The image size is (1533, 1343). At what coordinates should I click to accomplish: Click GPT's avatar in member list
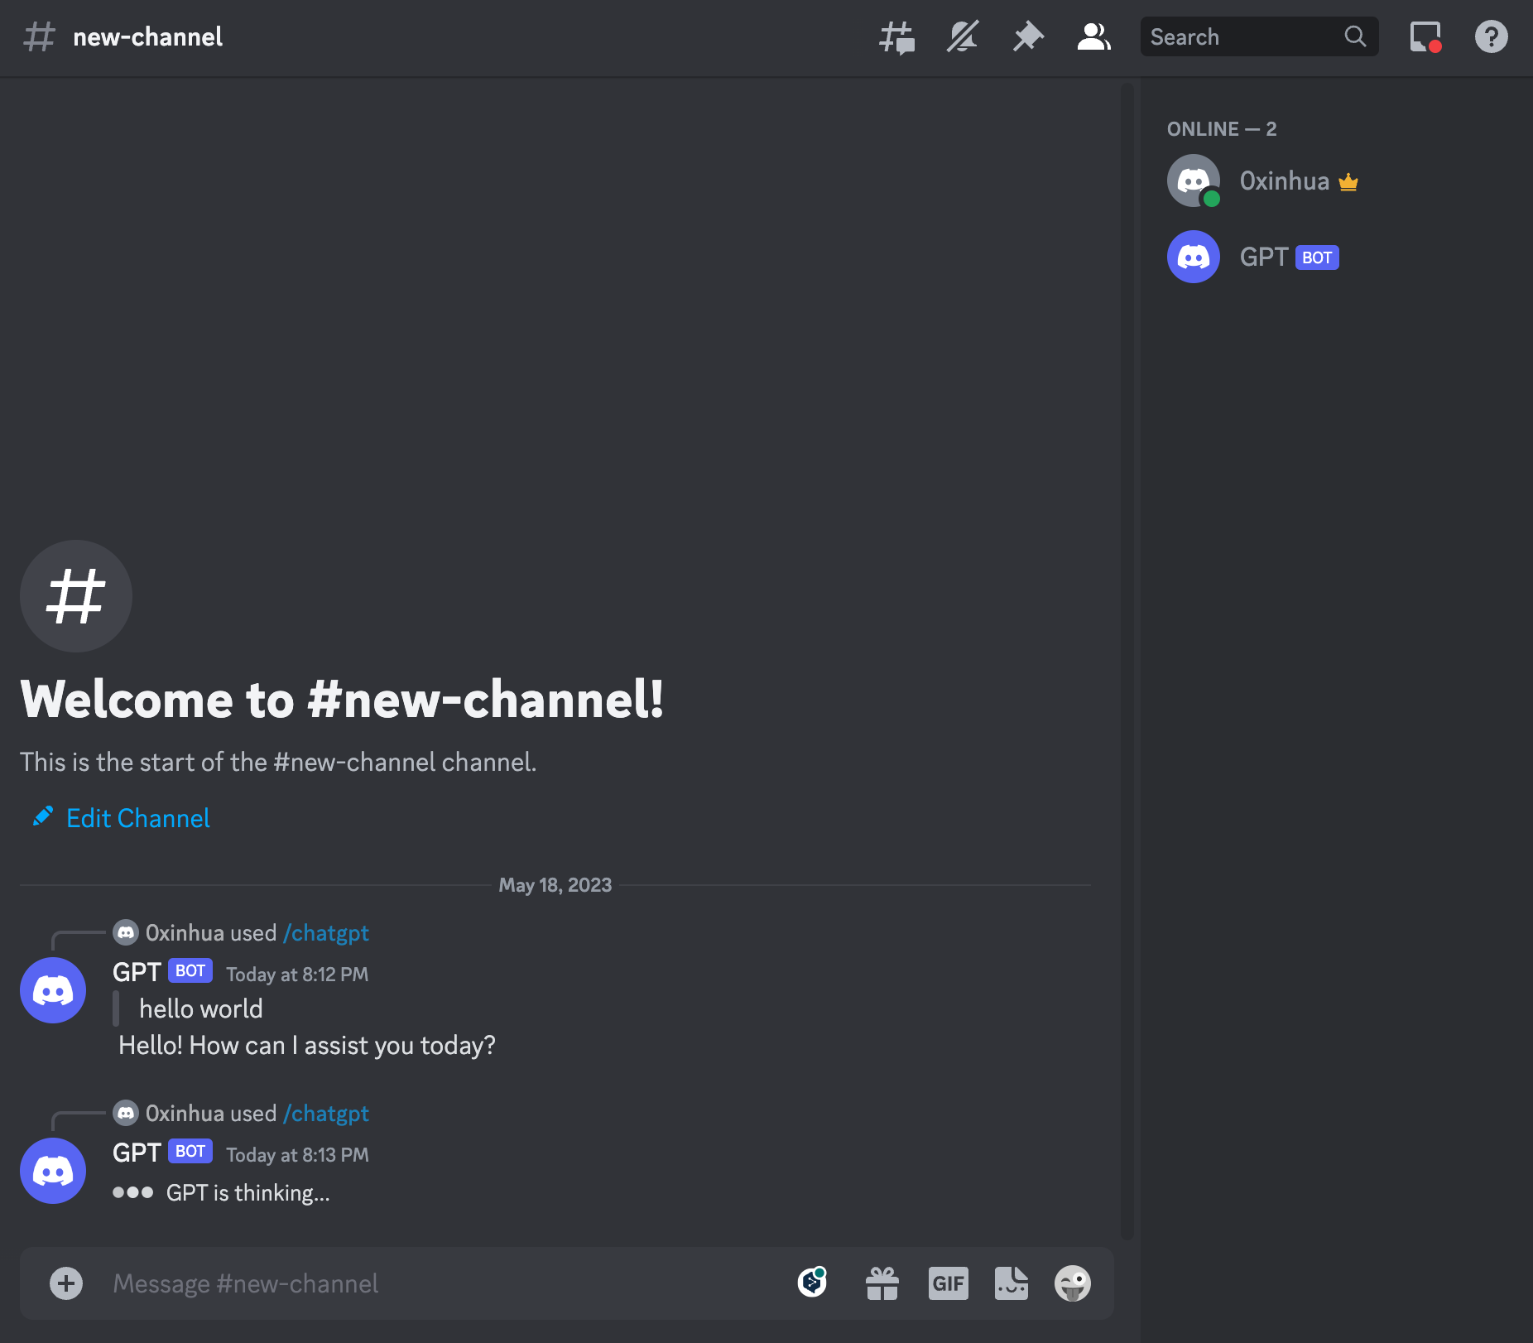click(1194, 257)
